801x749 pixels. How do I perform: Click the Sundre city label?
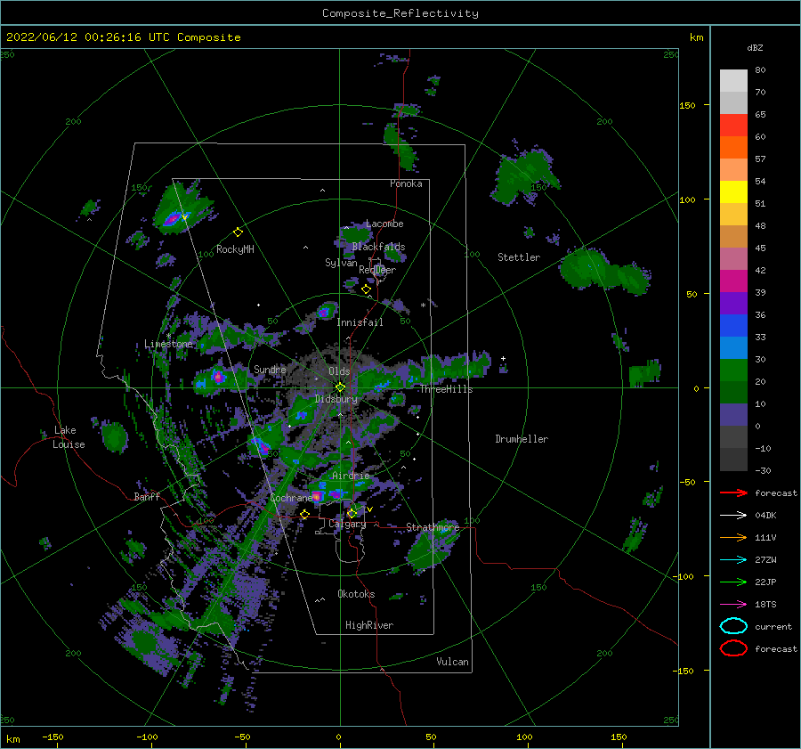[271, 369]
